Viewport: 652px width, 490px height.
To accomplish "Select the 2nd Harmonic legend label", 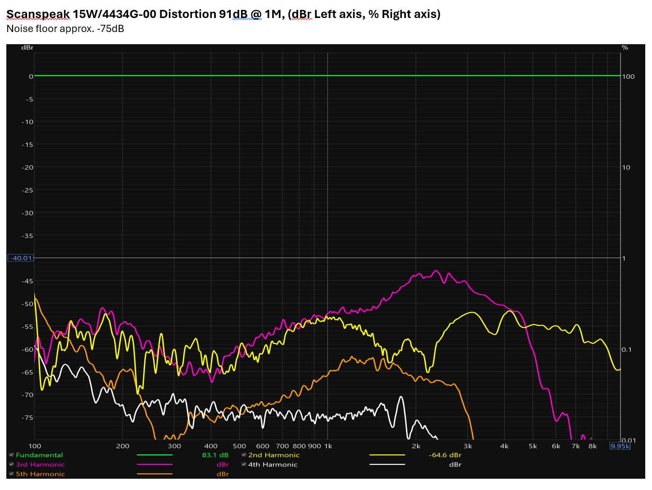I will [x=274, y=455].
